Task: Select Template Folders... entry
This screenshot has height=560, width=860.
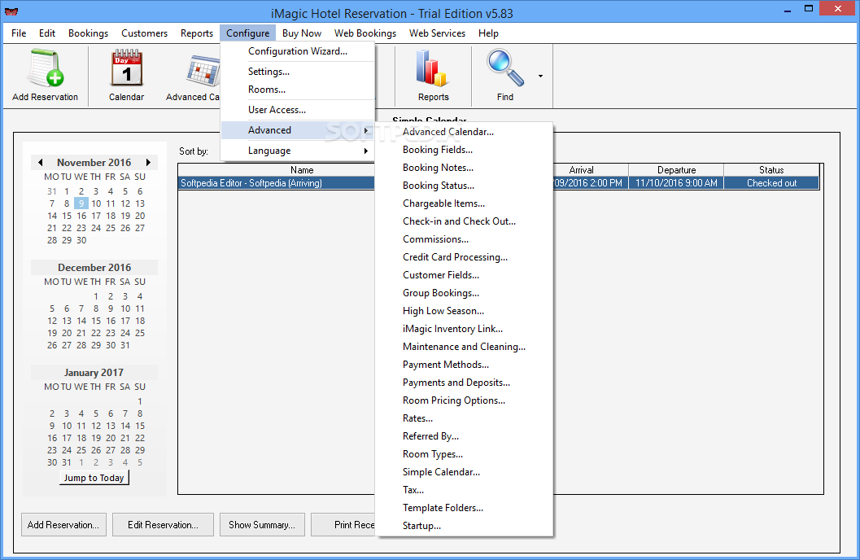Action: 464,508
